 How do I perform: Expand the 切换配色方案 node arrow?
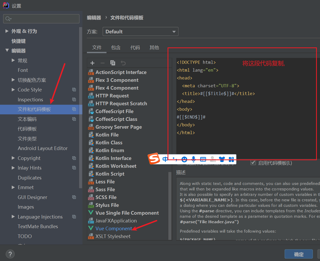click(13, 80)
